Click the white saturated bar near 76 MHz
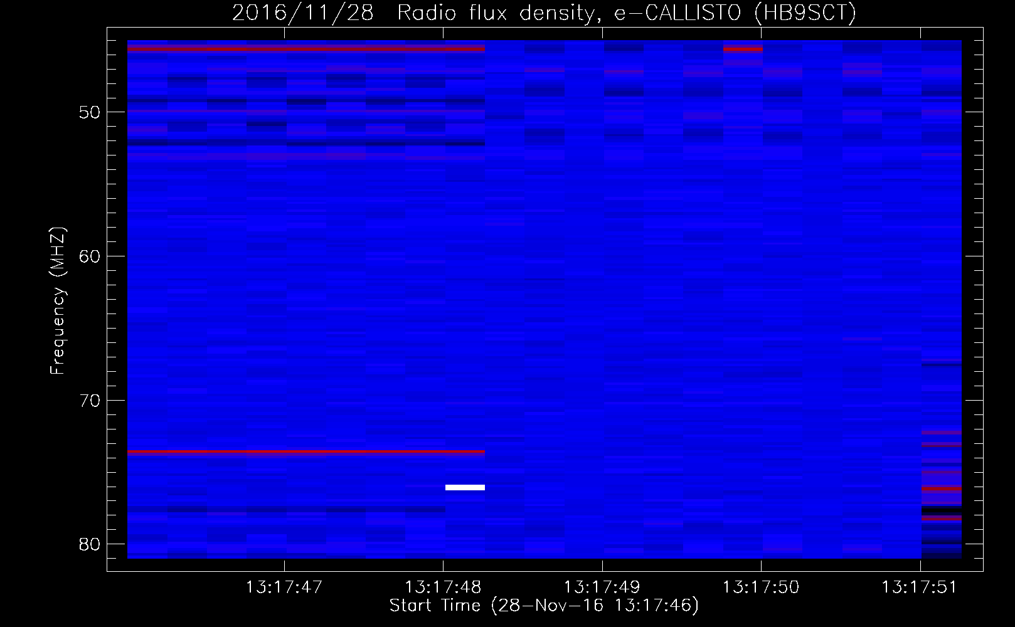The image size is (1015, 627). pos(465,487)
